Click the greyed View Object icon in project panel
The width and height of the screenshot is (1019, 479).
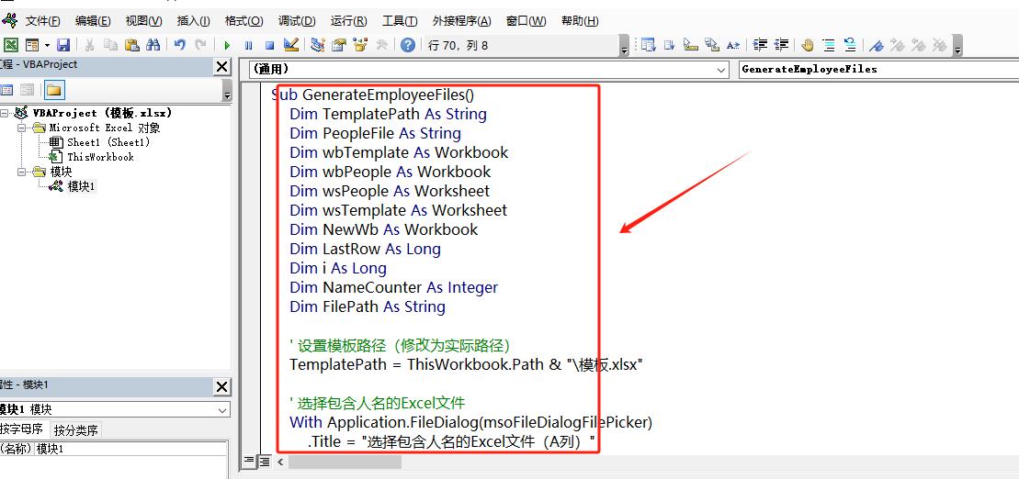27,90
